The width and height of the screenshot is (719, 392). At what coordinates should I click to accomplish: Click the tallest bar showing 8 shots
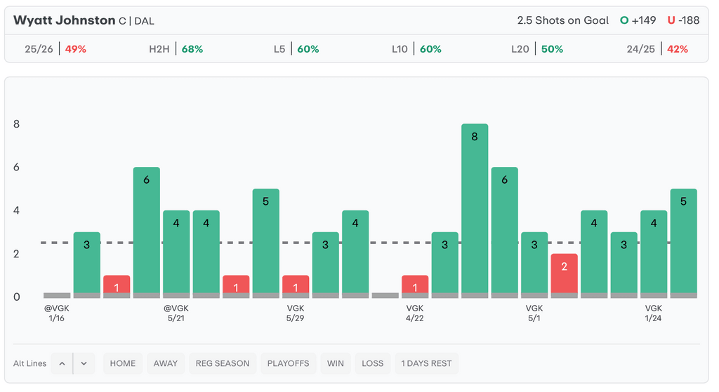click(475, 210)
